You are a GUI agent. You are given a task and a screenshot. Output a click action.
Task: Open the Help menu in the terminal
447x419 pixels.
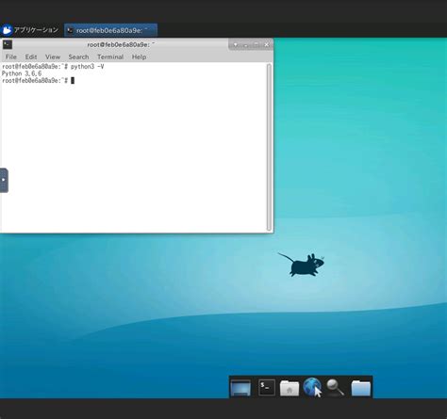click(139, 56)
